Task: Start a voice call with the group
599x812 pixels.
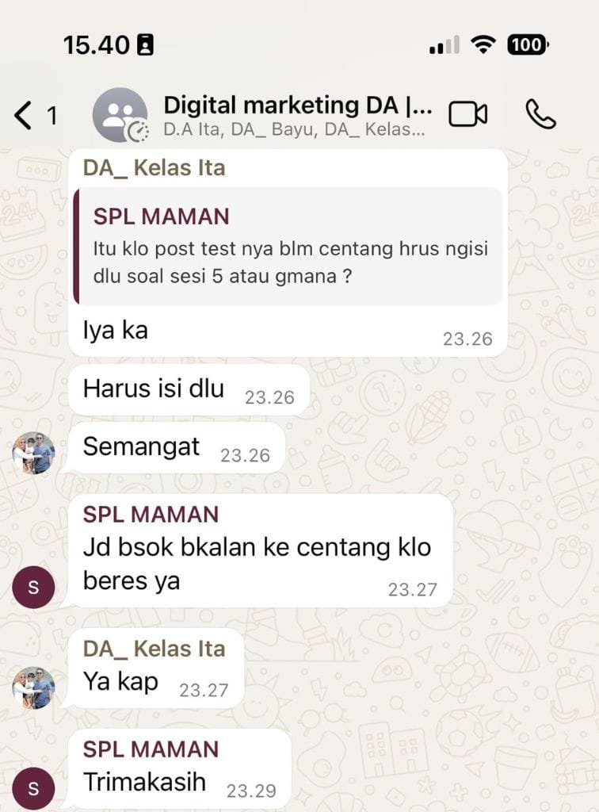Action: click(540, 114)
